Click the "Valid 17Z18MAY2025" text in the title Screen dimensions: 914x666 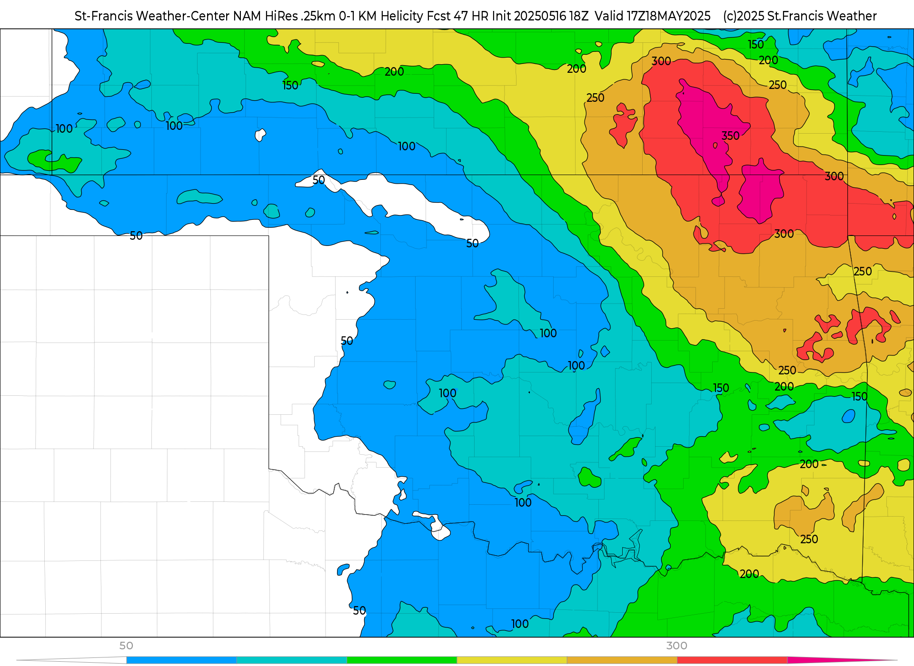coord(653,16)
